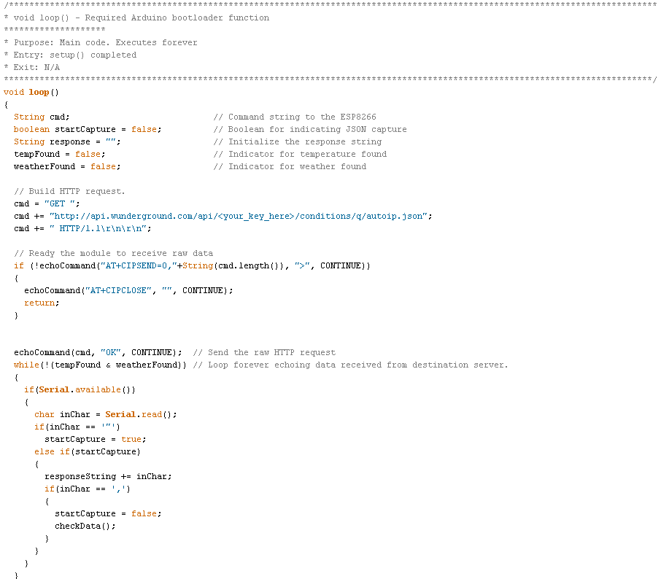Click the "while(!(tempFound & weatherFound))" line
The image size is (661, 579).
[x=100, y=365]
